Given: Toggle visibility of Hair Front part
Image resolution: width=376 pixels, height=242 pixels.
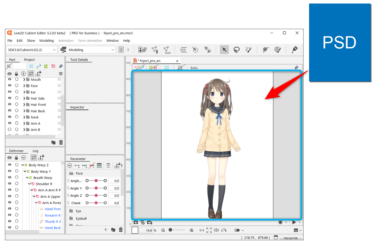Looking at the screenshot, I should [x=9, y=104].
